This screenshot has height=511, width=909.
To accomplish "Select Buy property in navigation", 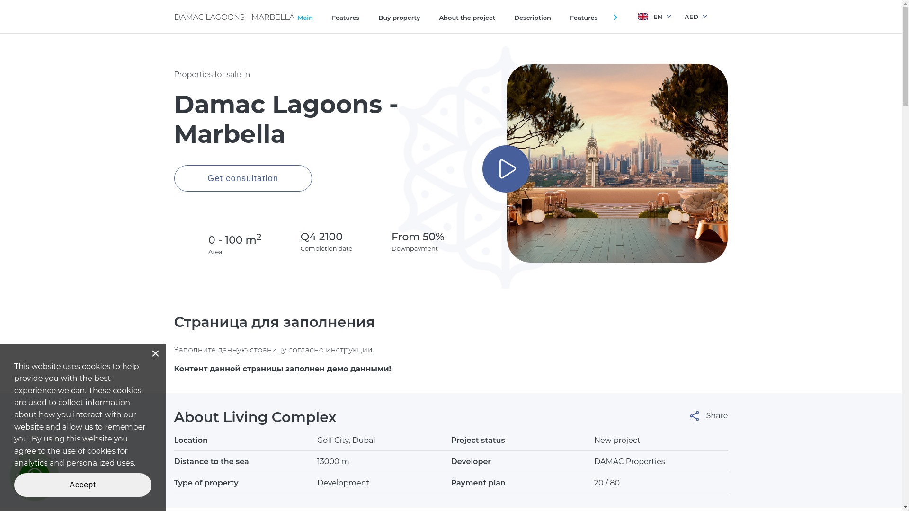I will [x=399, y=18].
